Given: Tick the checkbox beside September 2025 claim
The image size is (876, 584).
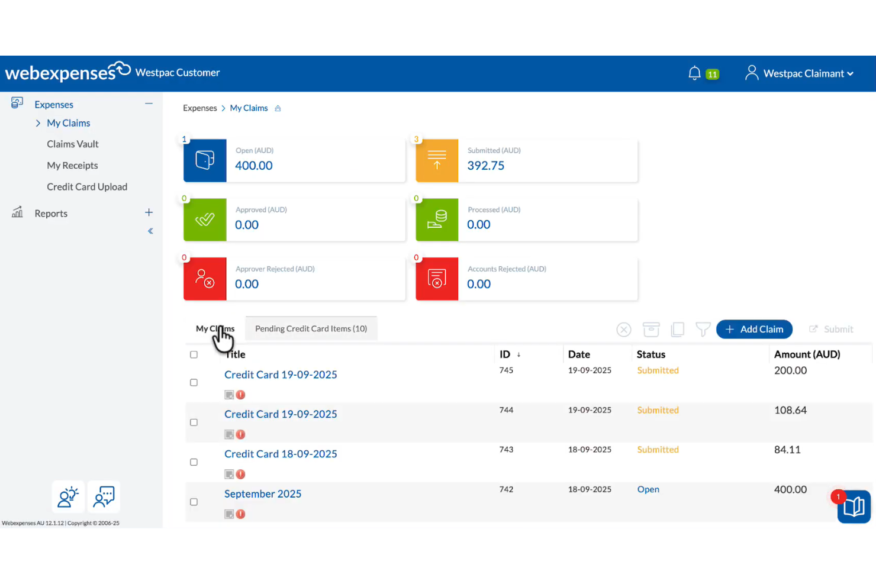Looking at the screenshot, I should 194,502.
